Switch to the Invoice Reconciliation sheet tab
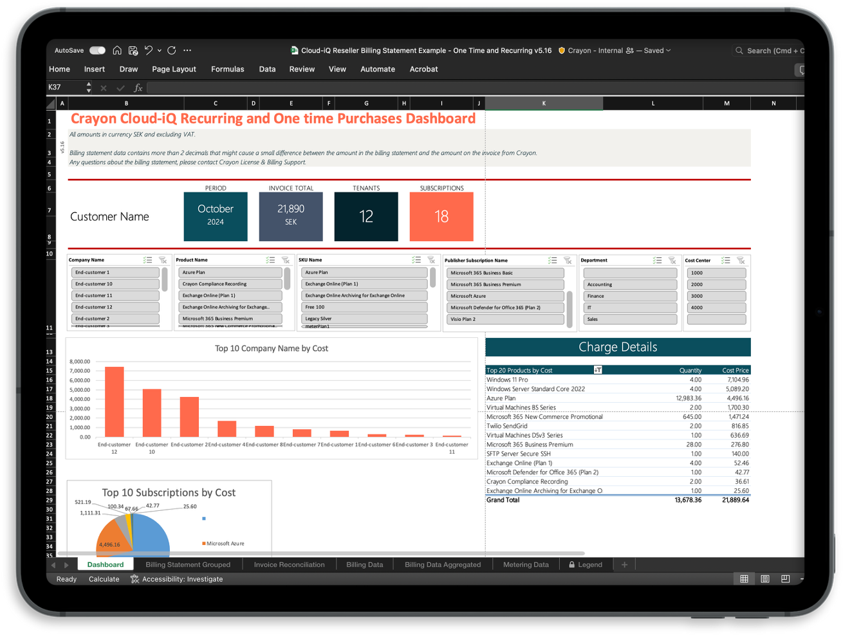Screen dimensions: 843x637 click(289, 564)
